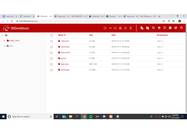Switch to Please confirm Gmail tab

(x=148, y=16)
